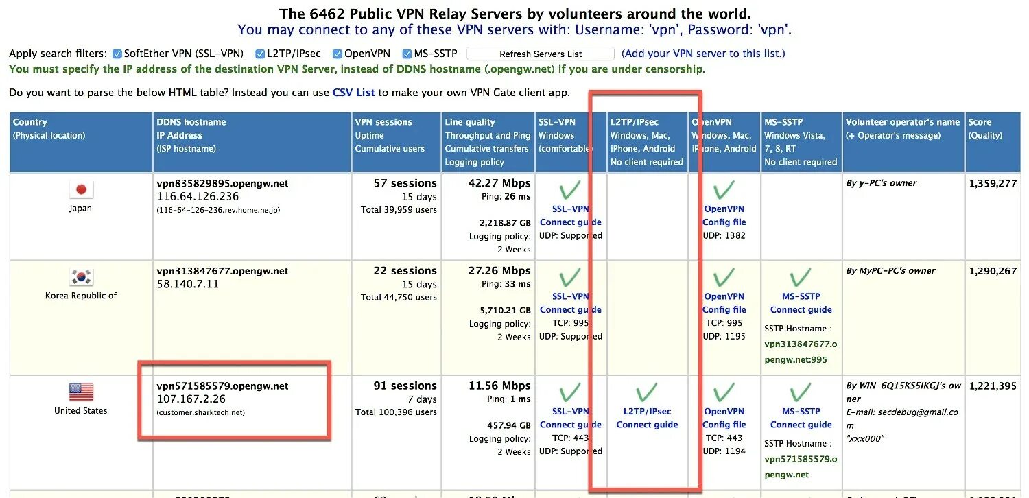Screen dimensions: 1029x498
Task: Click operator text By y-PC's owner
Action: pos(882,183)
